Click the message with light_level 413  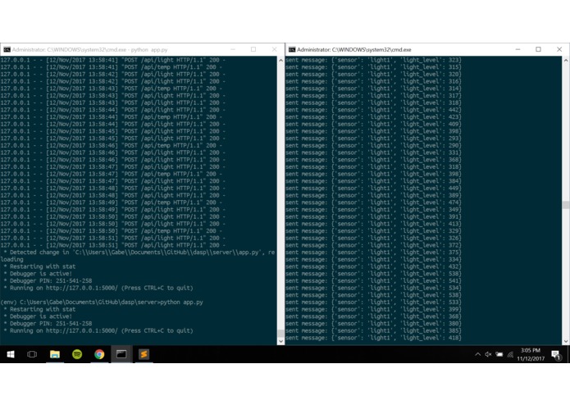373,224
